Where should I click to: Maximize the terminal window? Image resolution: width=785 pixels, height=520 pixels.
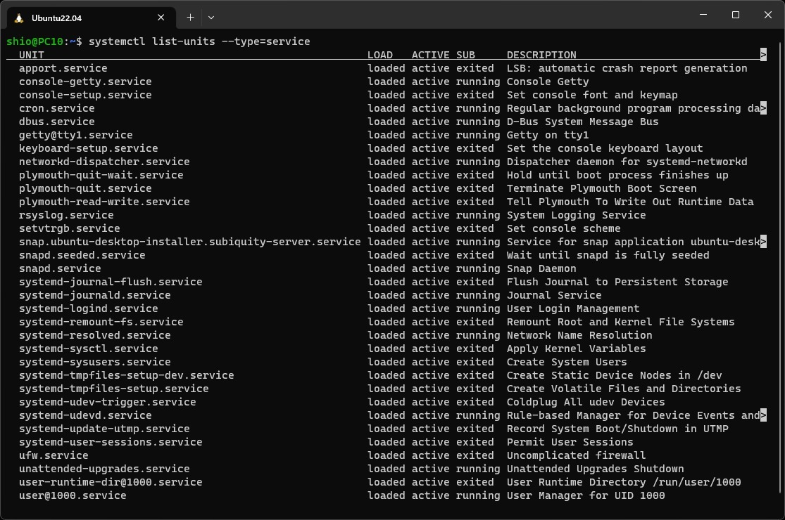pyautogui.click(x=736, y=15)
